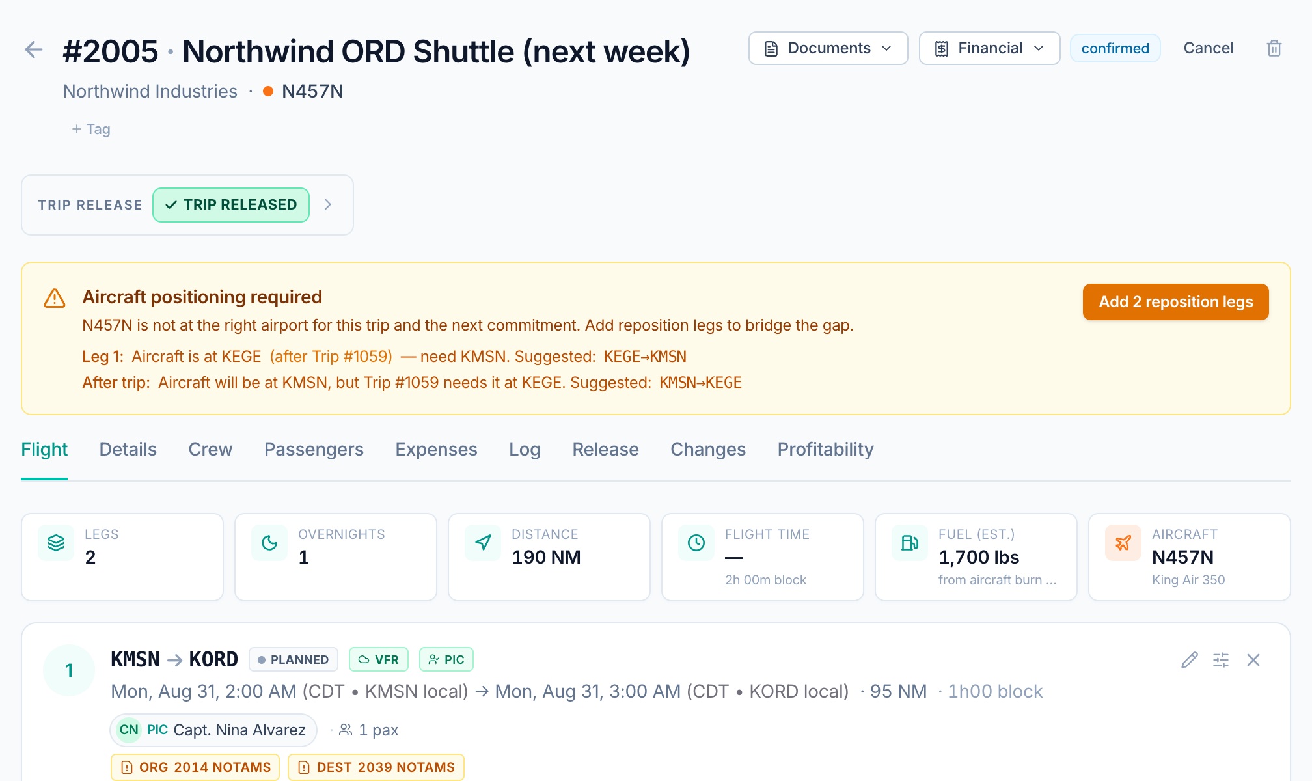Open ORG 2014 NOTAMS badge
The width and height of the screenshot is (1312, 781).
pyautogui.click(x=195, y=767)
